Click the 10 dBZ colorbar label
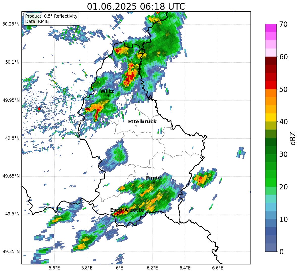 tap(283, 219)
